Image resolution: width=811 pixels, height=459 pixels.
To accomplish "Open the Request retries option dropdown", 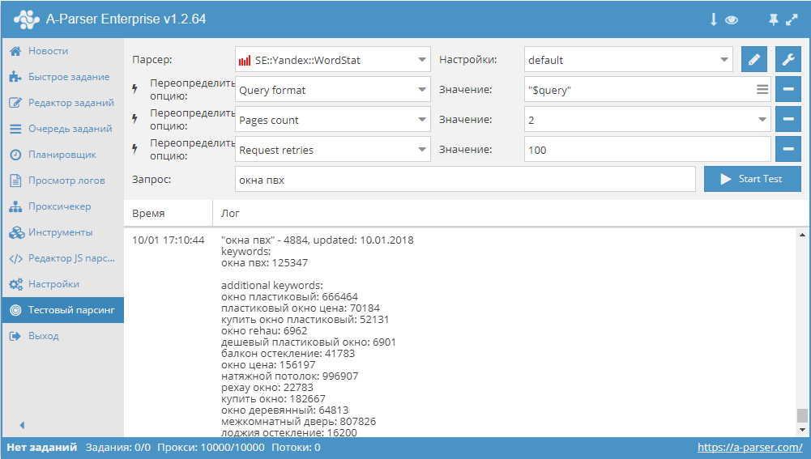I will point(332,150).
